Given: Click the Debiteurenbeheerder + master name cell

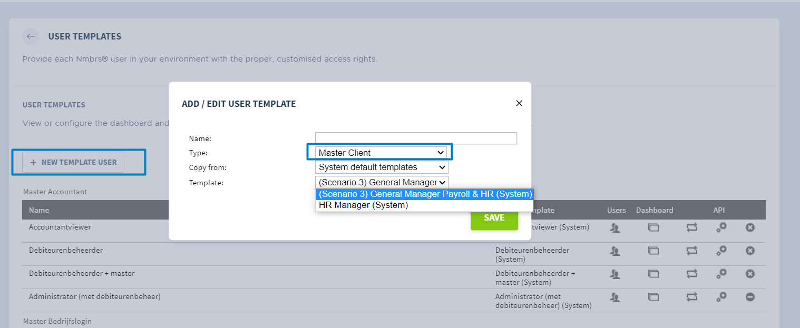Looking at the screenshot, I should coord(82,273).
